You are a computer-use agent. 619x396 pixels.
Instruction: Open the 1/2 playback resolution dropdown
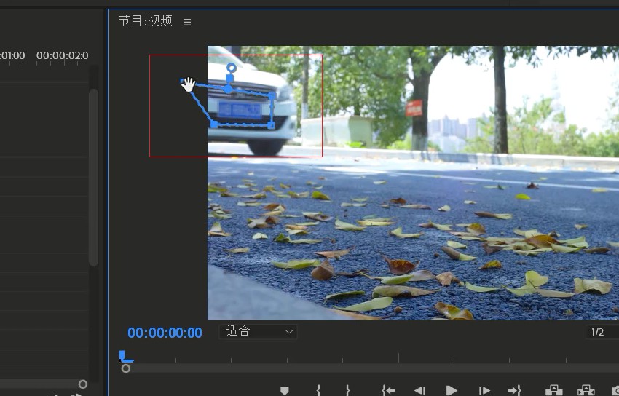(x=602, y=332)
